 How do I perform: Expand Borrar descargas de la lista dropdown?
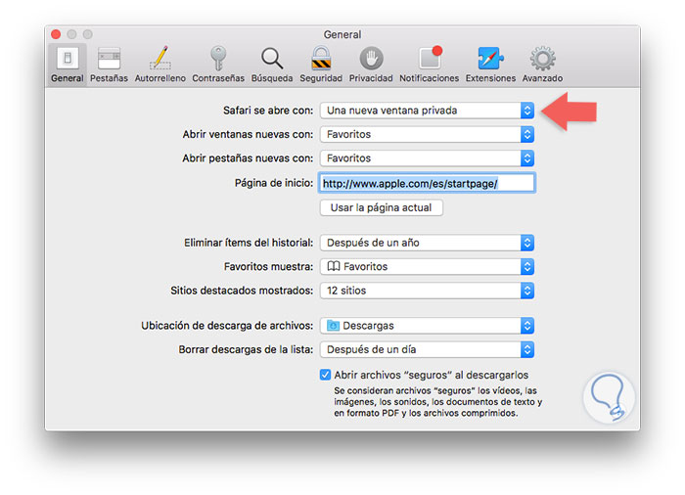(x=427, y=349)
